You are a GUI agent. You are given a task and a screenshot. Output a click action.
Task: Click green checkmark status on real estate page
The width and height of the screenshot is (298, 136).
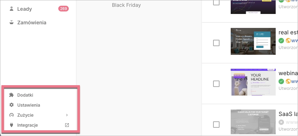point(281,40)
